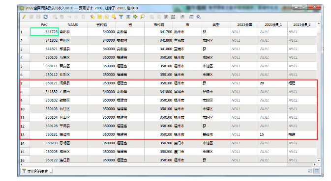The image size is (331, 181).
Task: Invert the current feature selection
Action: pos(107,17)
